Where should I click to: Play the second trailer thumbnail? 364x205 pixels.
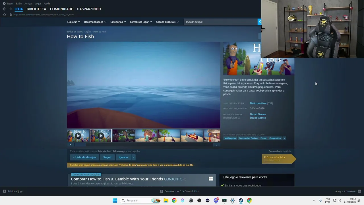click(x=101, y=136)
